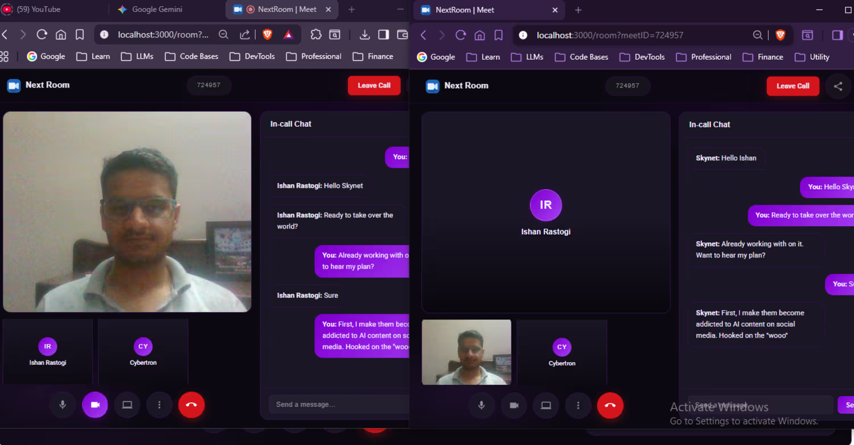This screenshot has width=854, height=445.
Task: Select Cybertron participant tile in left window
Action: (143, 352)
